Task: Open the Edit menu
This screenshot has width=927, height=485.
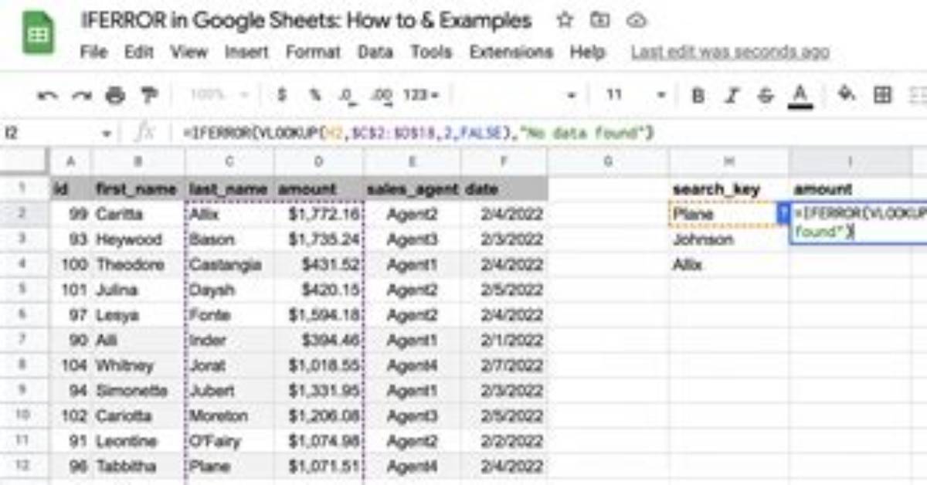Action: (139, 53)
